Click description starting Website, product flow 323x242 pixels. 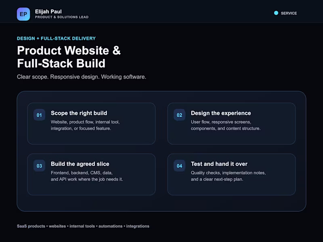(85, 125)
